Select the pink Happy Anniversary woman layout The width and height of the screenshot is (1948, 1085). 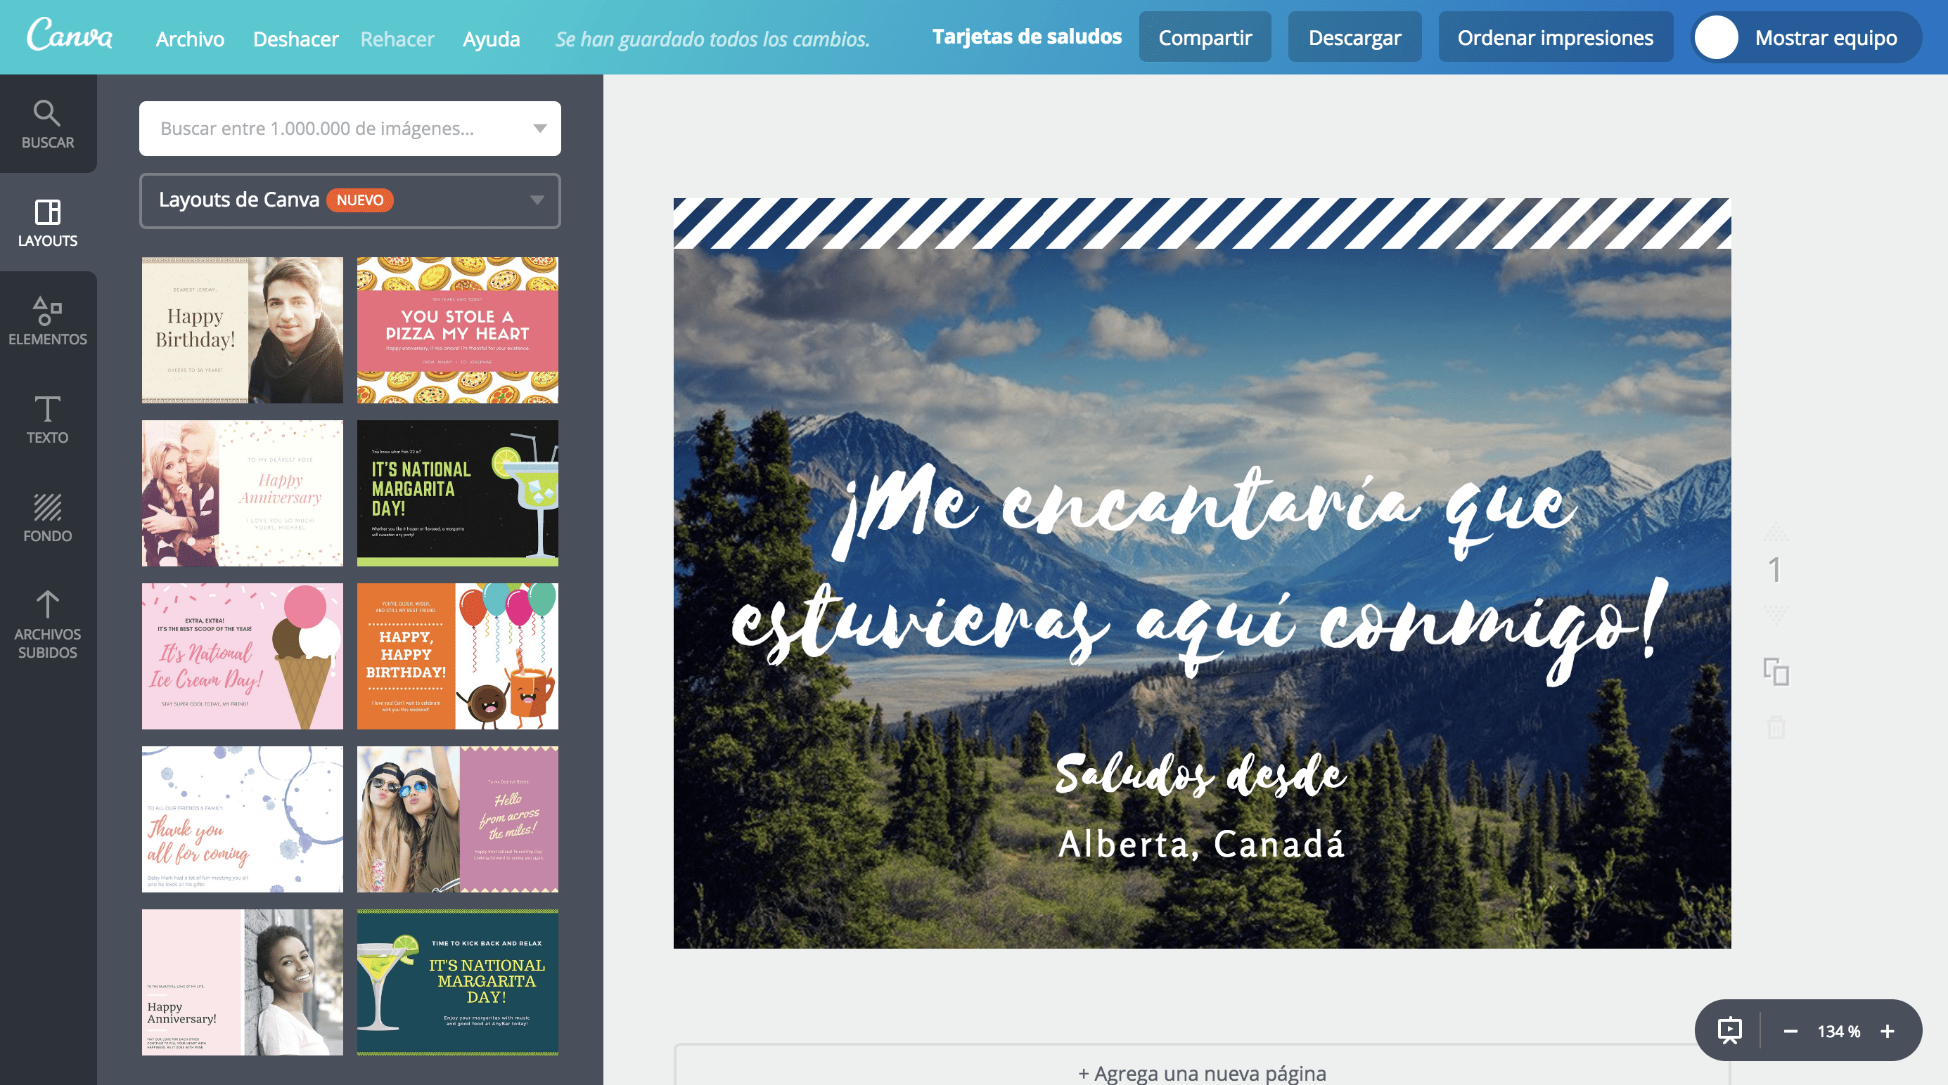(243, 982)
